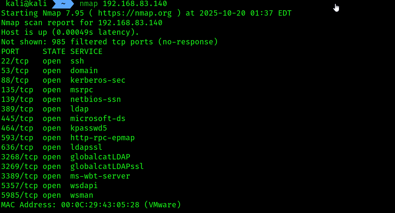
Task: Click the http-rpc-epmap service text
Action: pos(103,138)
